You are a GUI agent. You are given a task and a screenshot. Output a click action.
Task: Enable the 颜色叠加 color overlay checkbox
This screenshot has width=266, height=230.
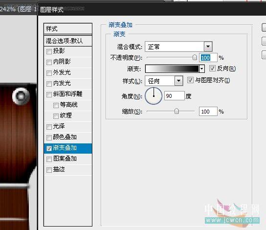[49, 138]
